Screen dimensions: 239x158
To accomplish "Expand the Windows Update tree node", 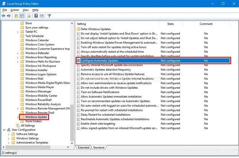I will click(x=17, y=117).
